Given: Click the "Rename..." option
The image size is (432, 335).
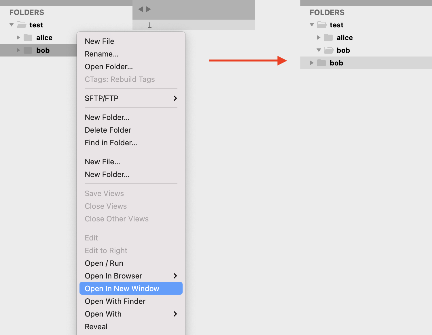Looking at the screenshot, I should [101, 54].
